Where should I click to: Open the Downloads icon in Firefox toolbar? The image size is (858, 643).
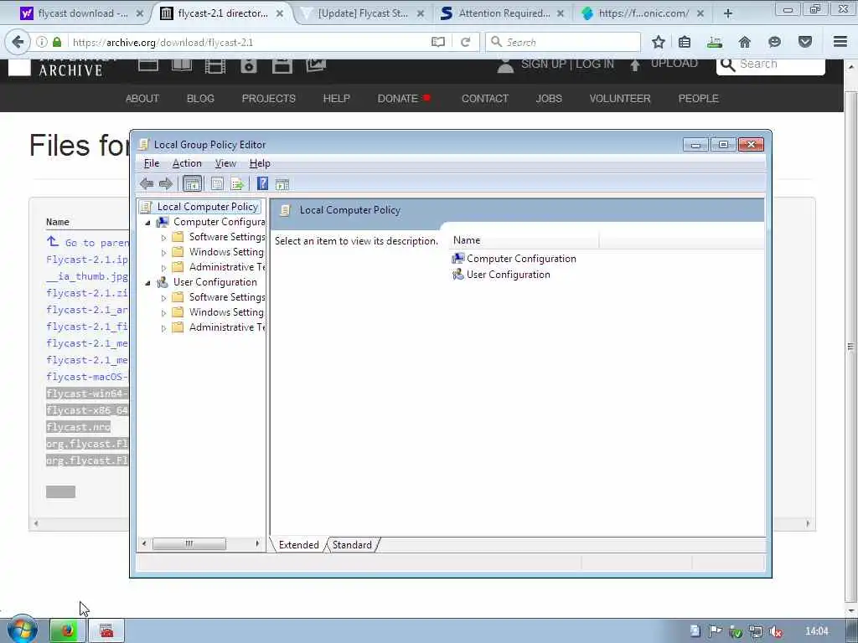pos(715,42)
